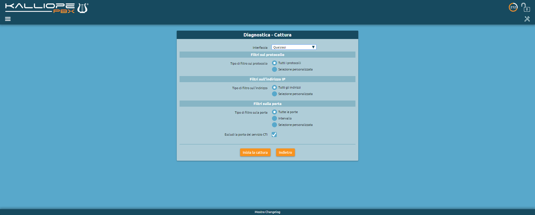Click the Inizia la cattura button

[255, 152]
